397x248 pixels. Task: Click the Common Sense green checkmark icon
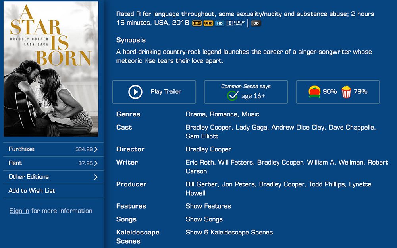click(232, 96)
